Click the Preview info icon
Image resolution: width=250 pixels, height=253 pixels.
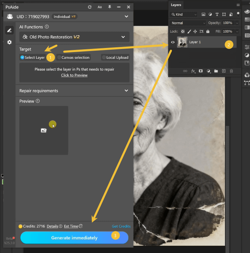38,101
